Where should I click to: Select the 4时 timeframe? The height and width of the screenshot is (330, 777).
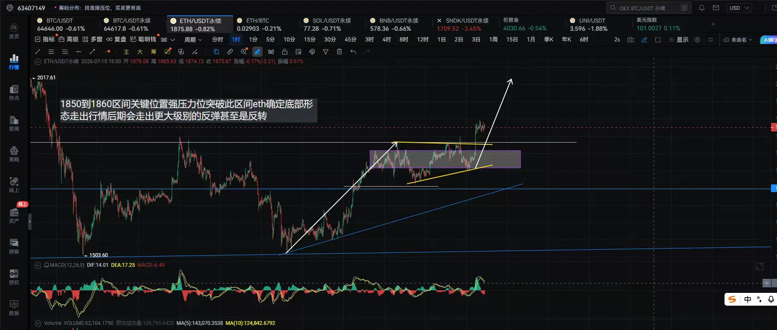coord(386,40)
